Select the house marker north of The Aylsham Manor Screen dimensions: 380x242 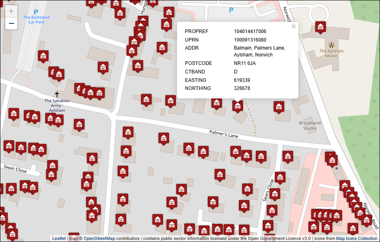coord(321,27)
